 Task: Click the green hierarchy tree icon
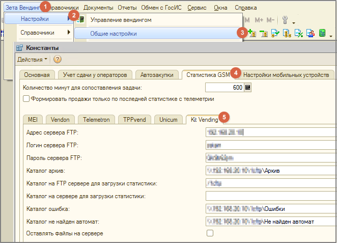(322, 33)
